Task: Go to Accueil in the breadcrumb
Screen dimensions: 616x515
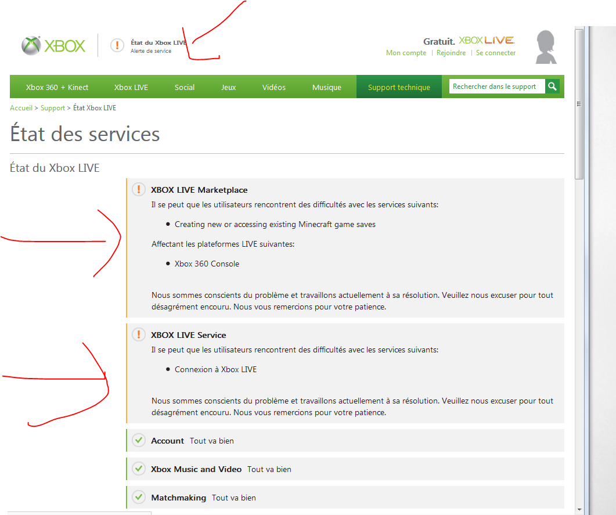Action: (21, 107)
